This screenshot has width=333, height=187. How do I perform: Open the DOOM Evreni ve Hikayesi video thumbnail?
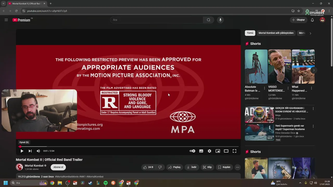click(259, 115)
